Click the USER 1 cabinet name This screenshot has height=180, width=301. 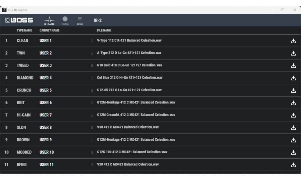[46, 40]
